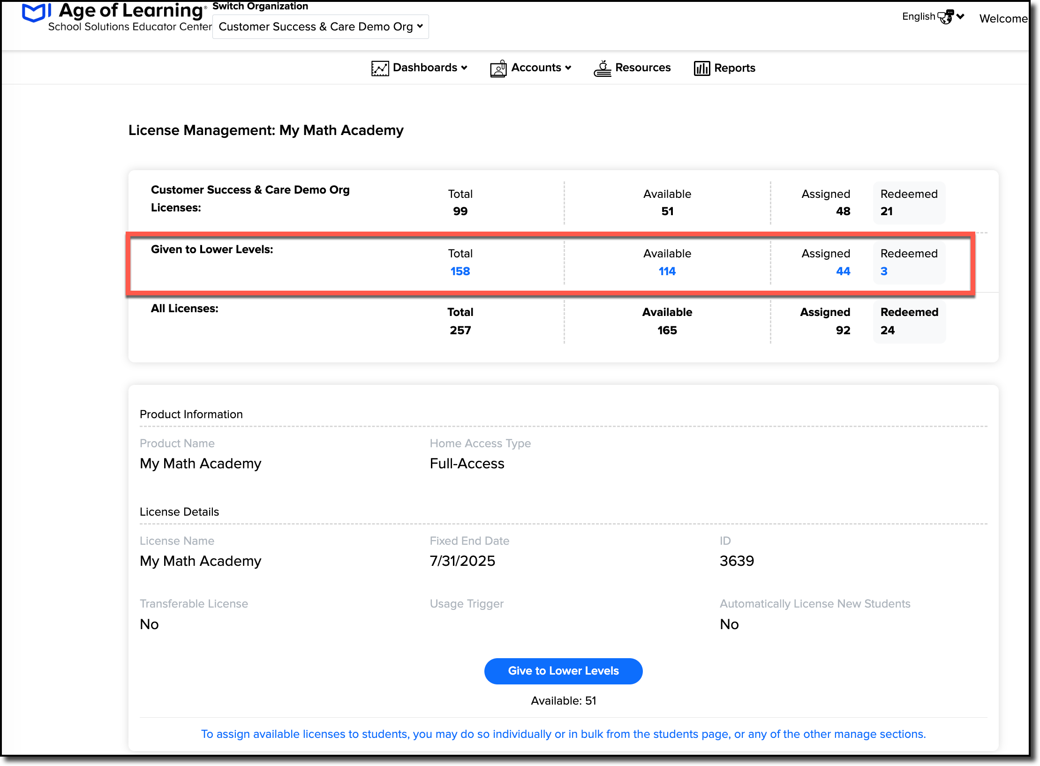The width and height of the screenshot is (1040, 766).
Task: Click the Fixed End Date 7/31/2025
Action: [462, 561]
